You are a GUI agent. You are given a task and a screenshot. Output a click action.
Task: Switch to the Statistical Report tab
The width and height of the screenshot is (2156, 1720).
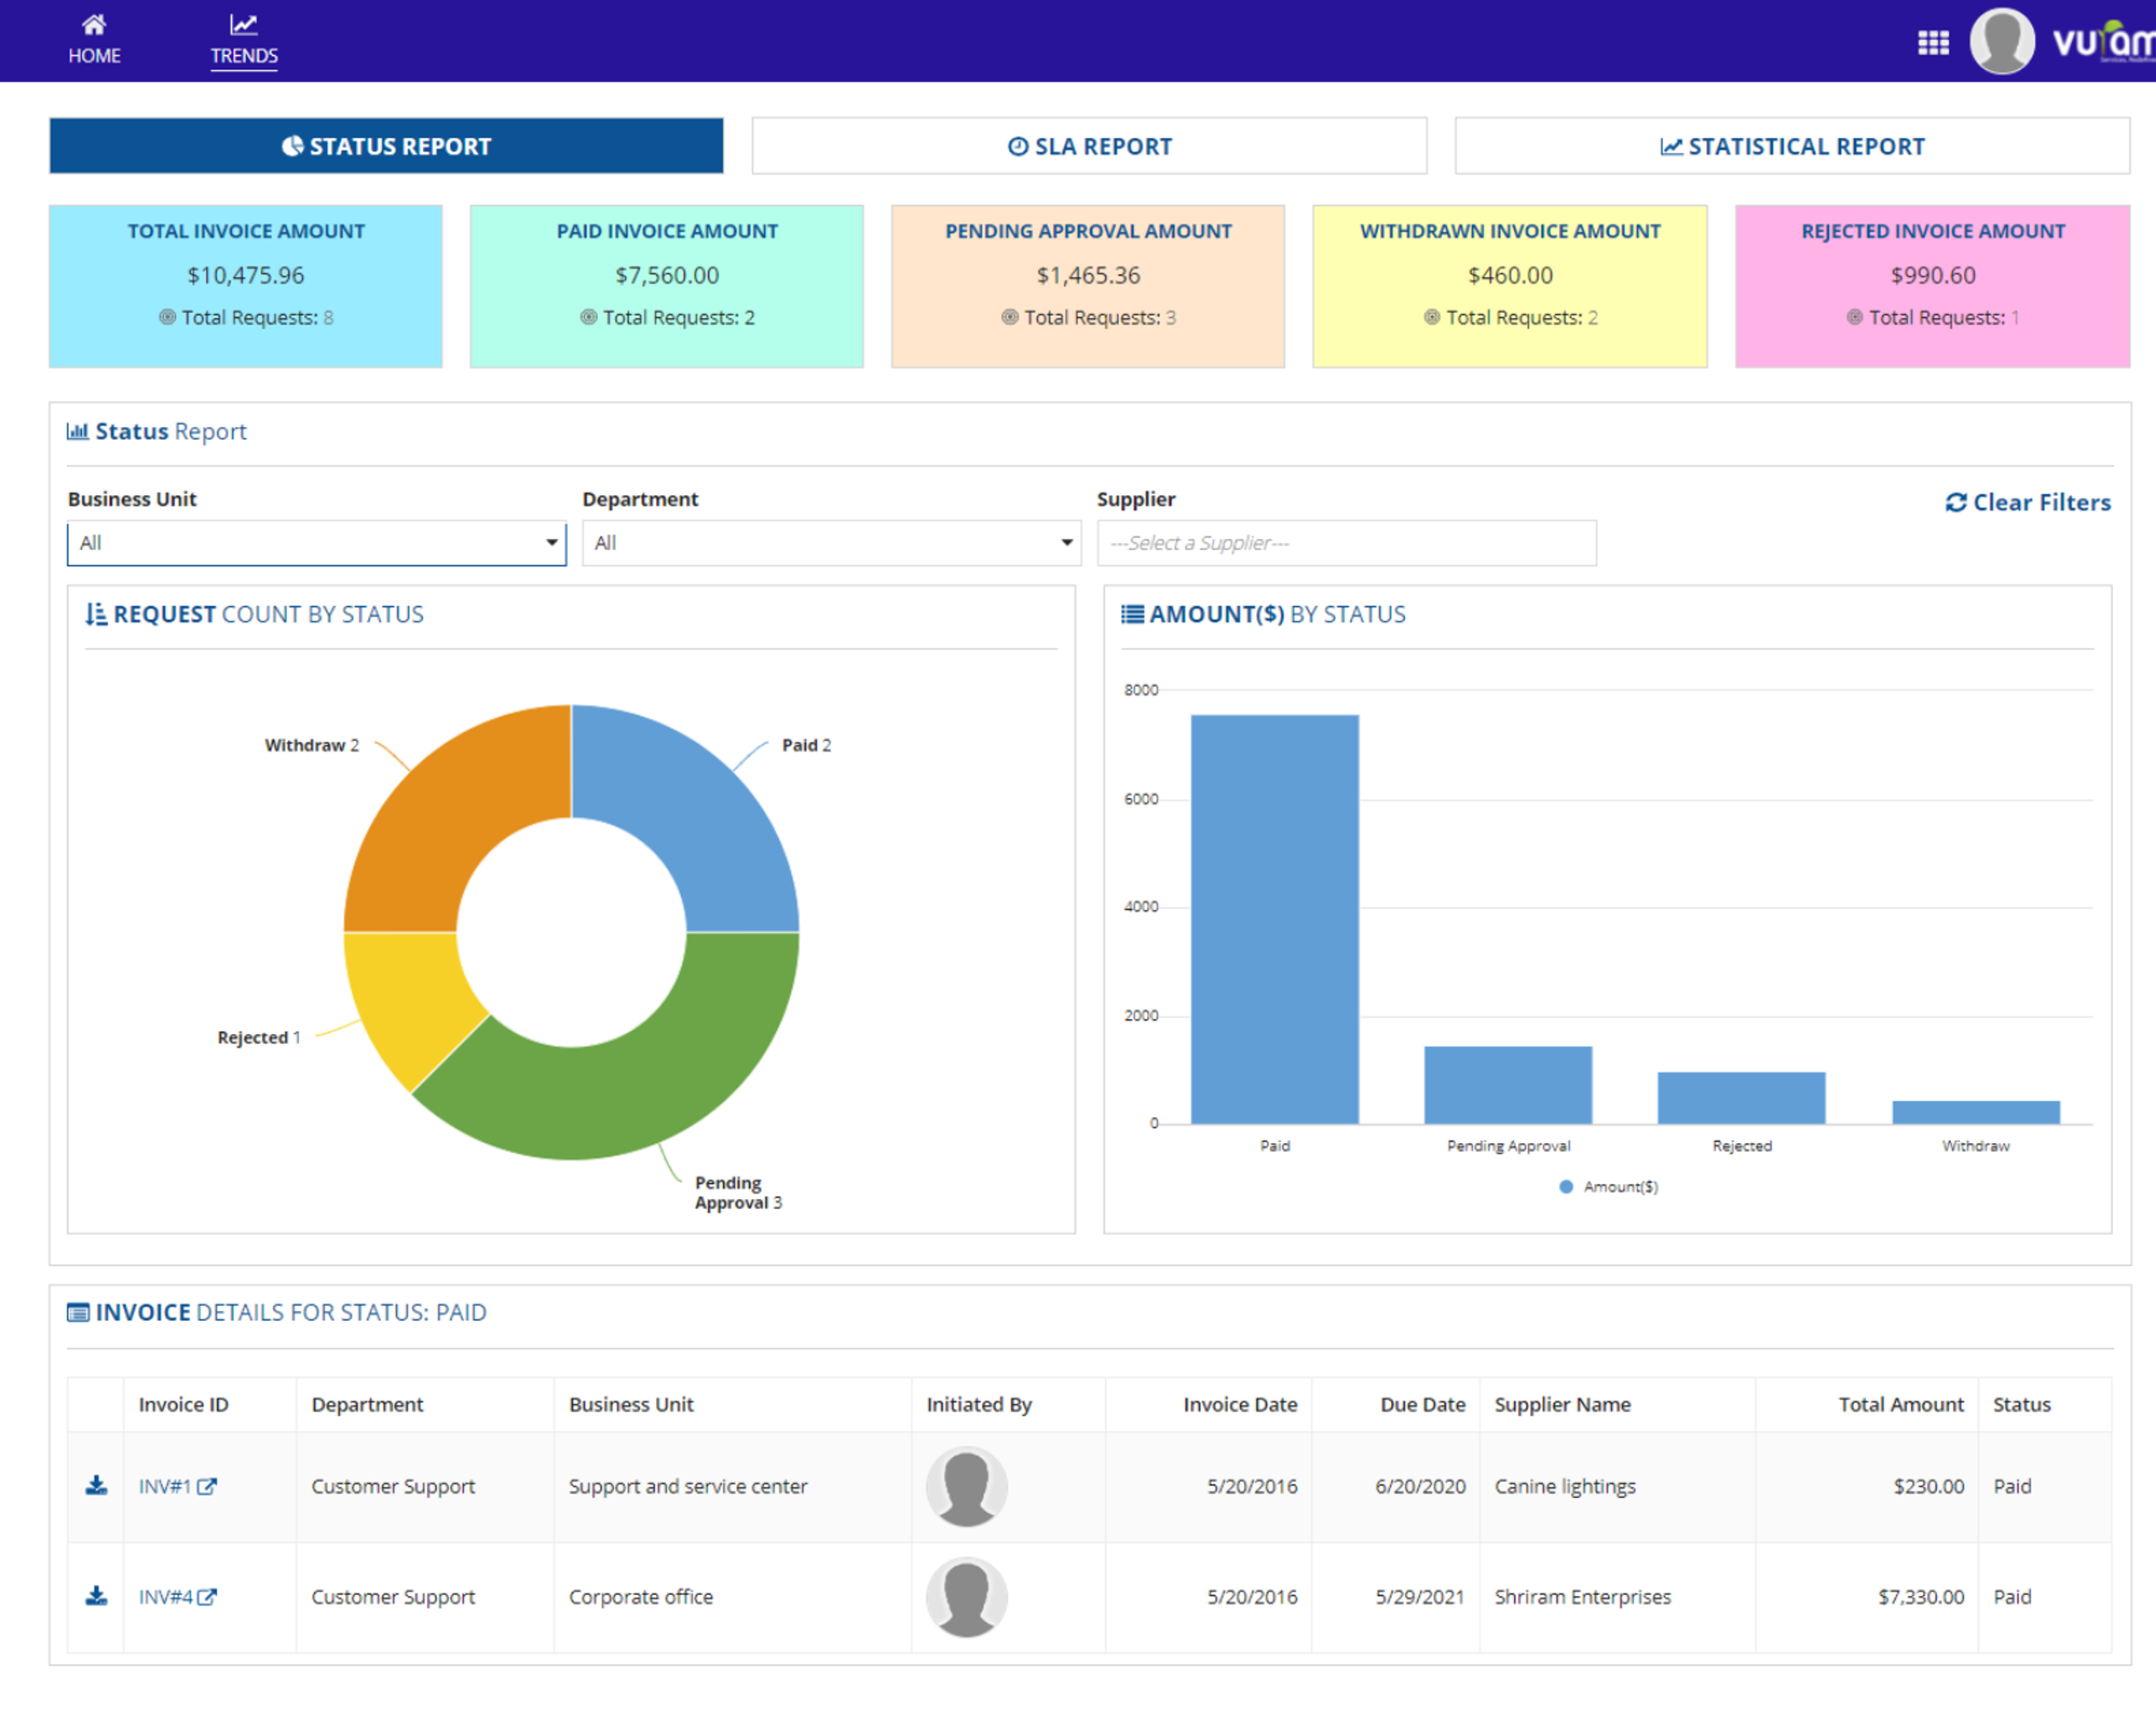[1792, 146]
